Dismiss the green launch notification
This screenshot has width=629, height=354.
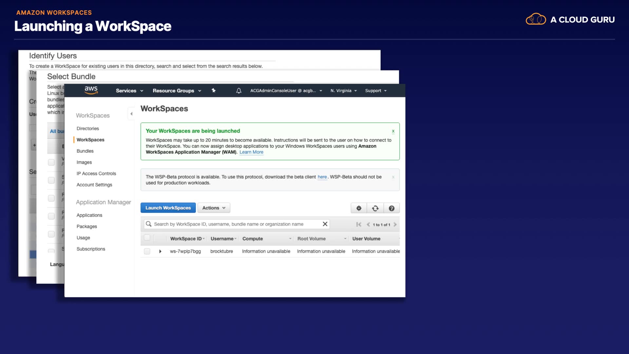click(x=393, y=131)
